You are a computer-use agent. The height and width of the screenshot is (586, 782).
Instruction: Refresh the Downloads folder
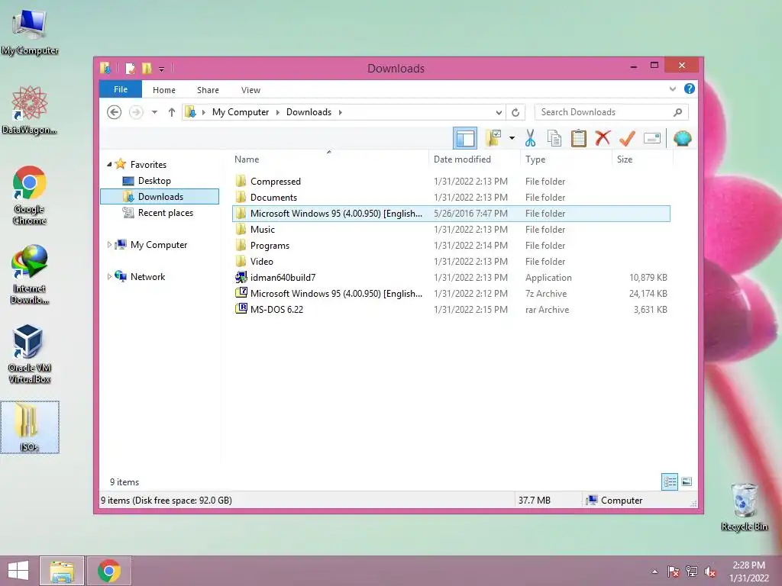(x=515, y=113)
